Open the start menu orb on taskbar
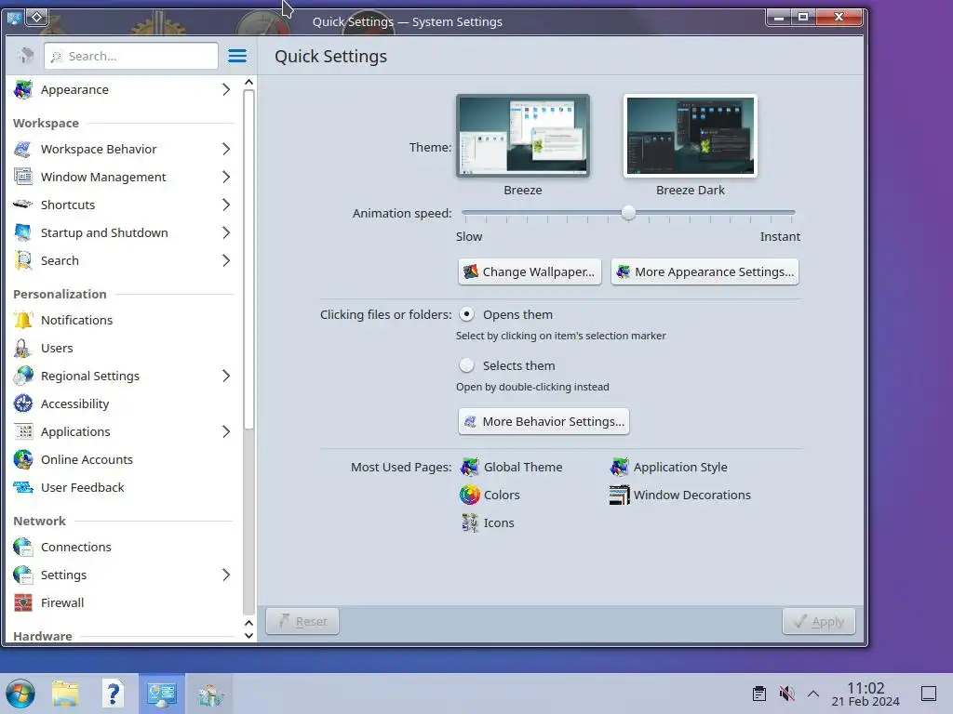The image size is (953, 714). point(20,694)
